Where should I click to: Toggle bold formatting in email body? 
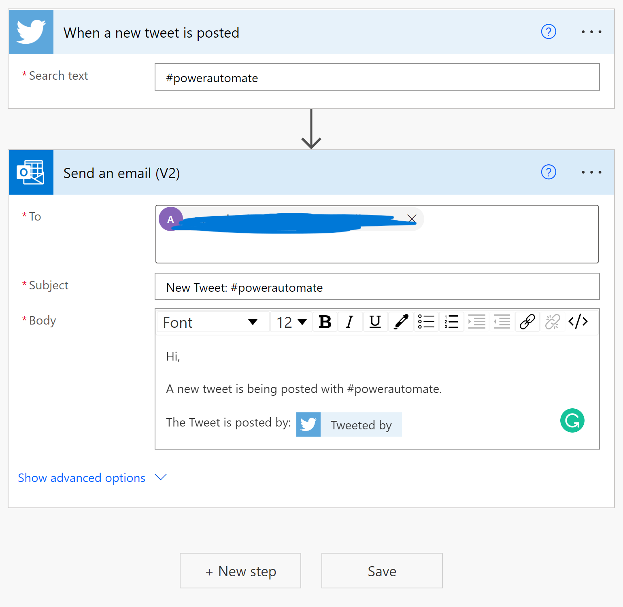click(325, 322)
